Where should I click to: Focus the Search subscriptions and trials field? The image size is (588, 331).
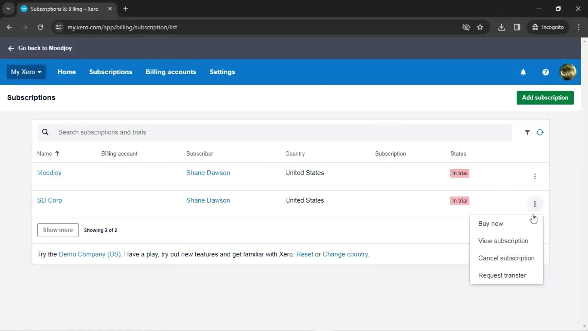pyautogui.click(x=274, y=132)
